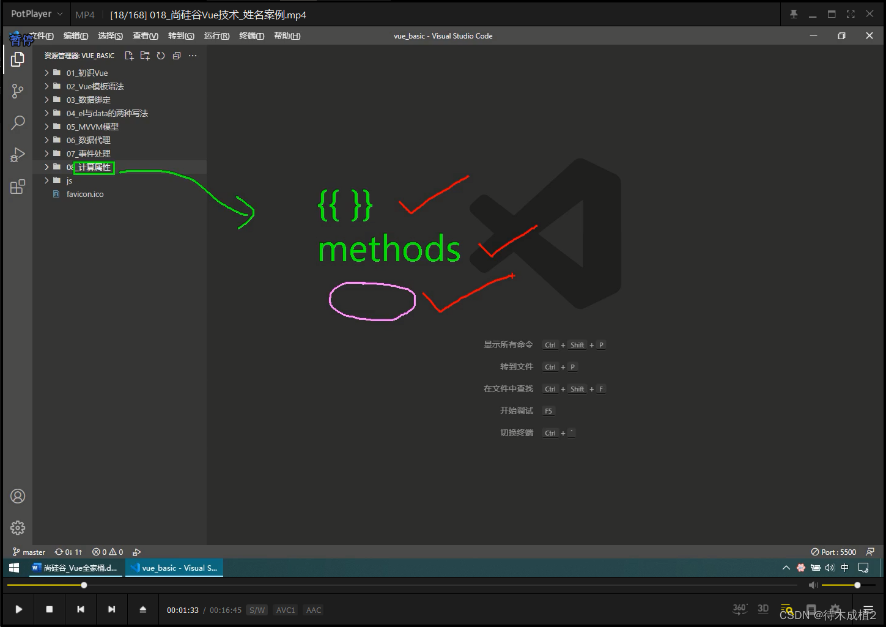The image size is (886, 627).
Task: Click the tray speaker volume icon
Action: 830,568
